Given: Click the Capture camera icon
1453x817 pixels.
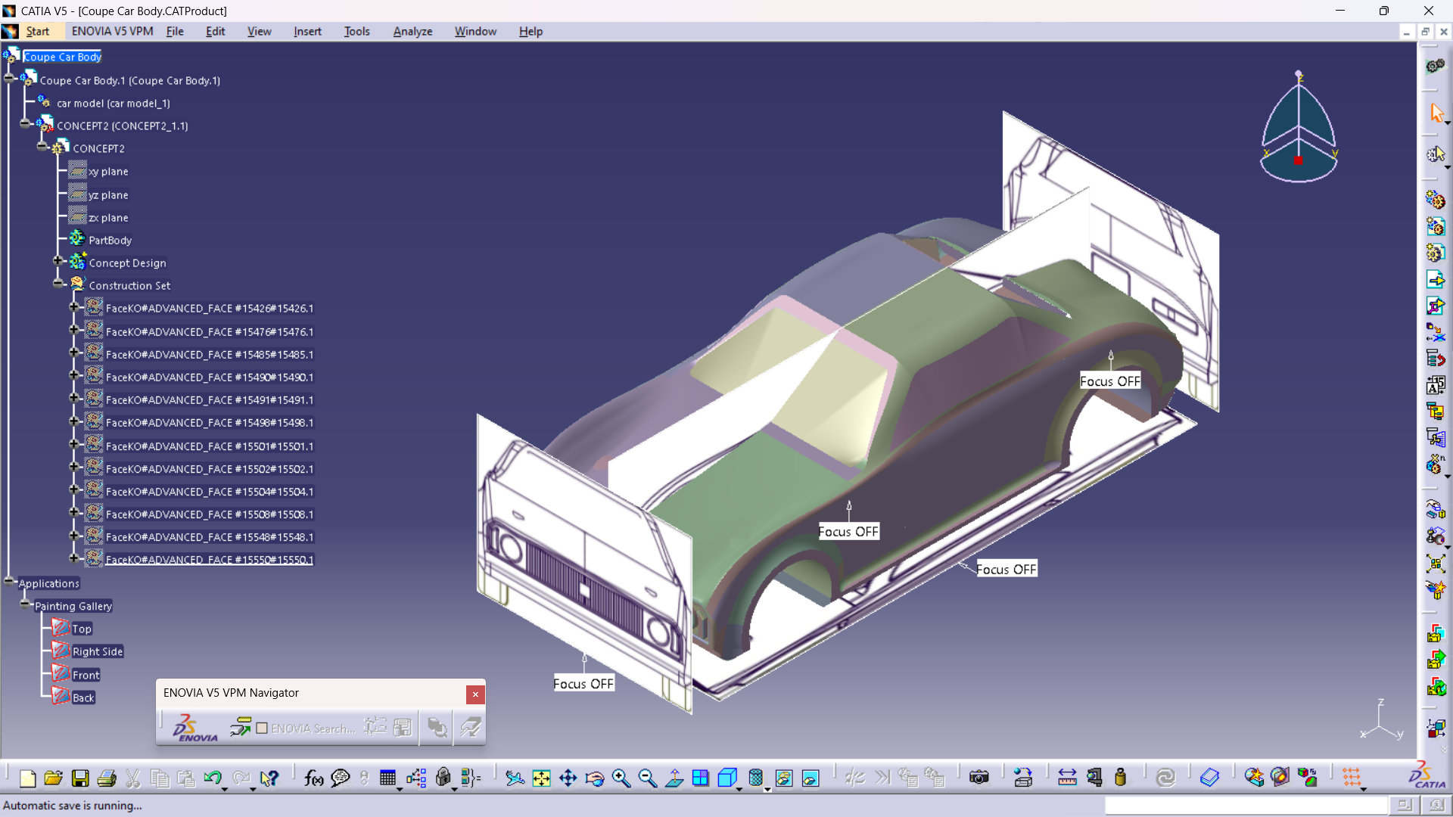Looking at the screenshot, I should [x=979, y=778].
